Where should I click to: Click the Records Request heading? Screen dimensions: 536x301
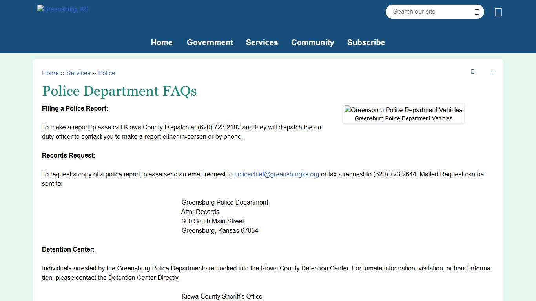[x=69, y=155]
